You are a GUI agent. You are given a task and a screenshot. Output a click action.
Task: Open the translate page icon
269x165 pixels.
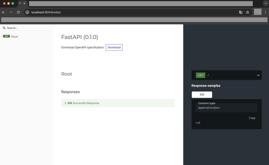[241, 12]
